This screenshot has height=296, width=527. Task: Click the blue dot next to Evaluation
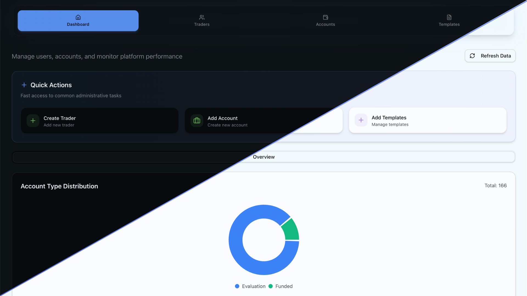(237, 286)
